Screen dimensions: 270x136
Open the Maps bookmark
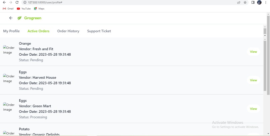click(x=39, y=9)
